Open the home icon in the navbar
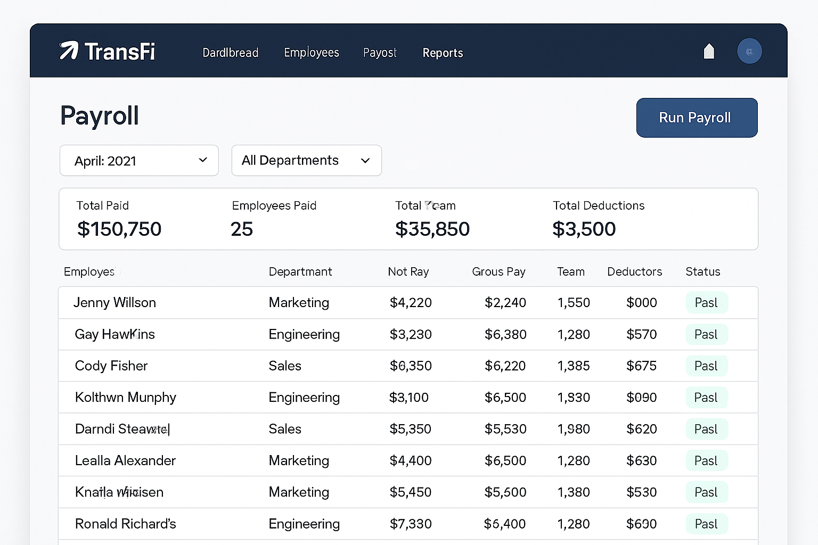The width and height of the screenshot is (818, 545). click(709, 51)
